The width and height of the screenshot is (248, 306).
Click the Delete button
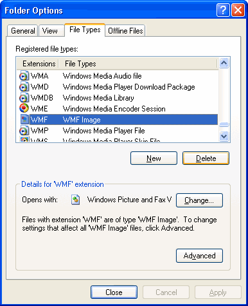coord(206,158)
